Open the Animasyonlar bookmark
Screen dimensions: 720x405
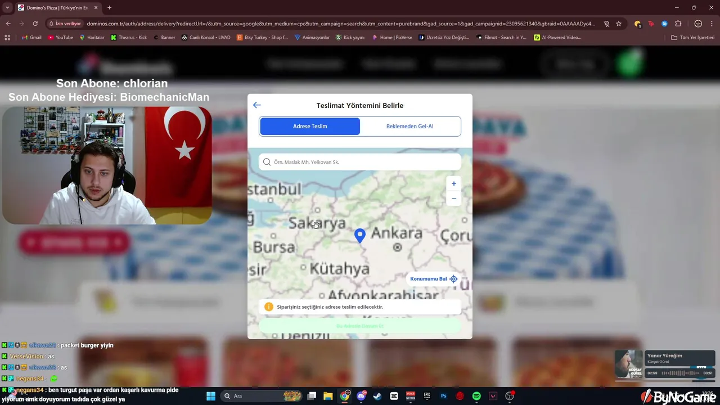tap(312, 38)
